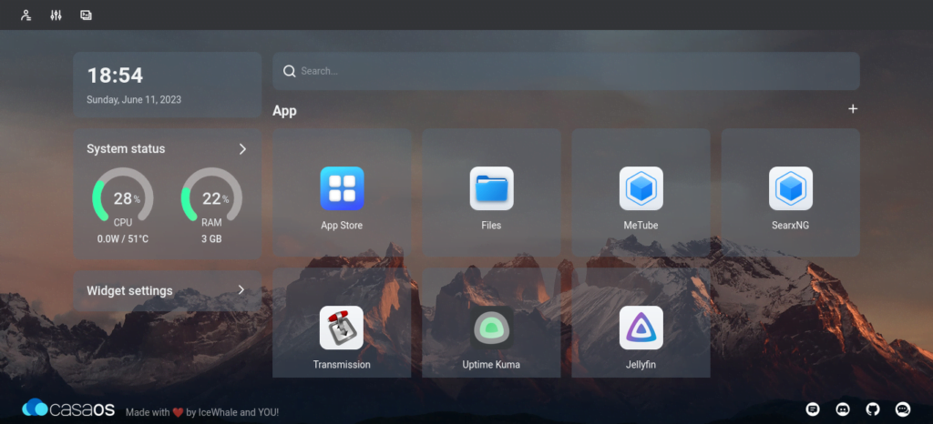Open the Discord community icon

coord(843,409)
